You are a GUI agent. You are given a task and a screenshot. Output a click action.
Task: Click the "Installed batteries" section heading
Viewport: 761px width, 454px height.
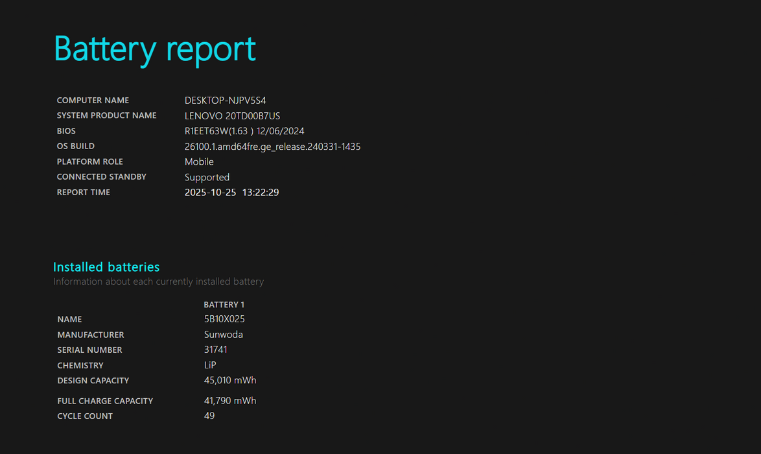[106, 267]
